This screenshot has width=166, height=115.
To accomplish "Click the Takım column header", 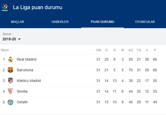I will click(x=5, y=50).
